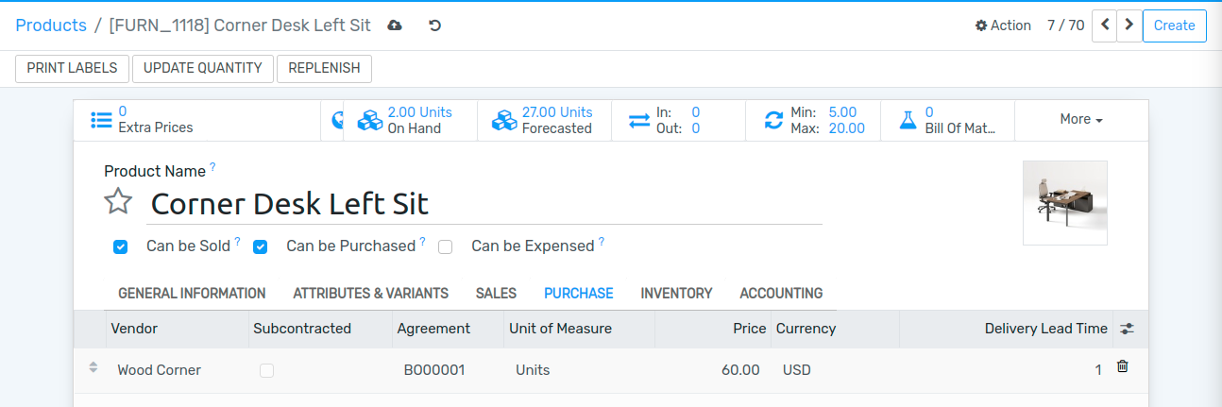Sort by Unit of Measure header

[x=579, y=329]
